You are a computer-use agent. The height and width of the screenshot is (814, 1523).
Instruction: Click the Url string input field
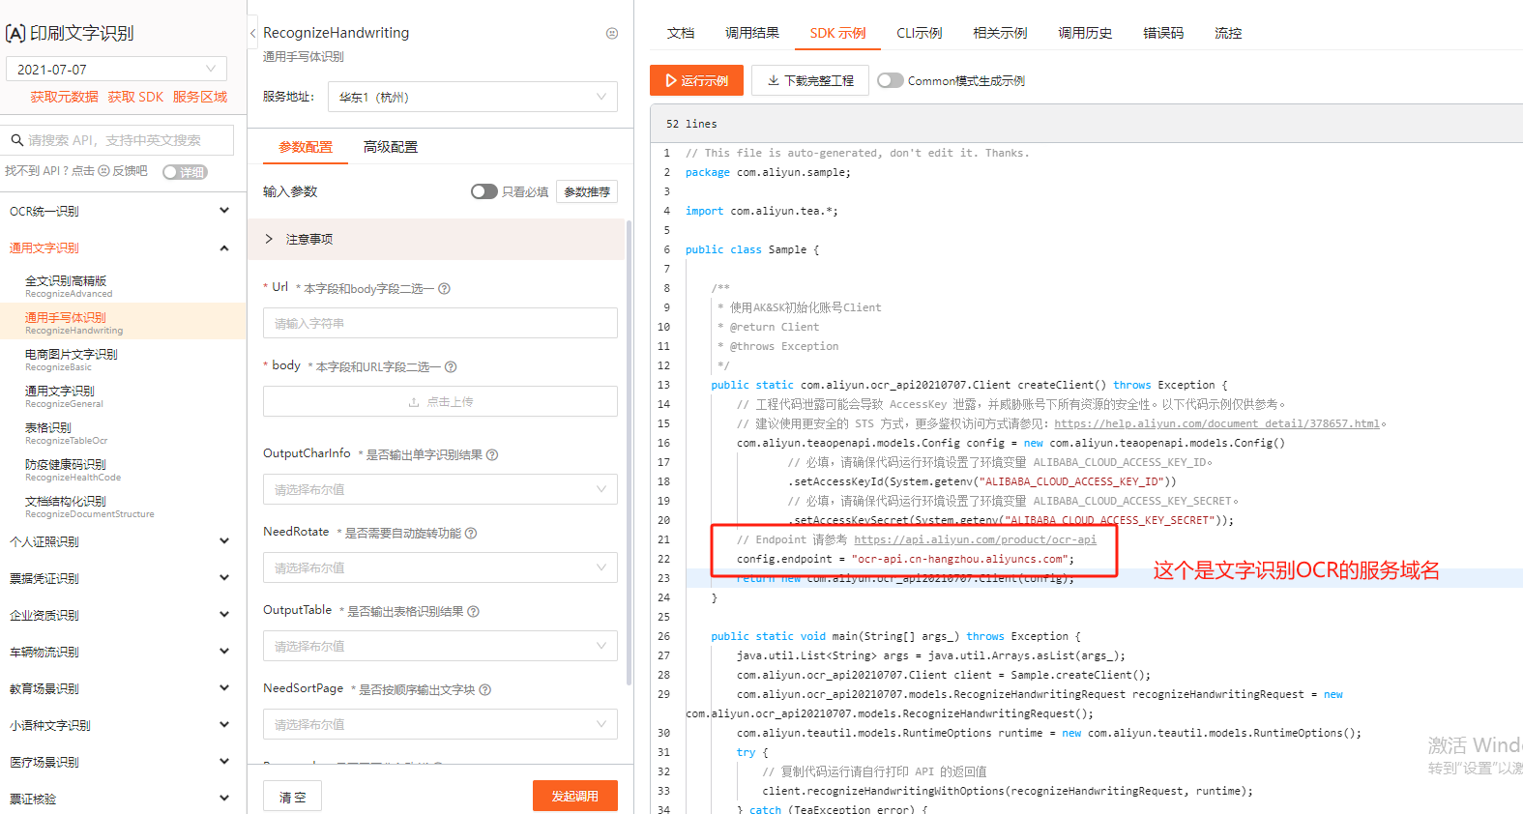440,323
